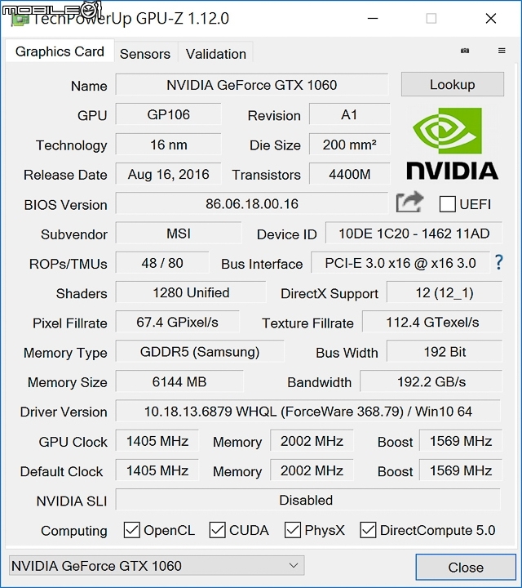Click the Memory Size field 6144 MB
Image resolution: width=522 pixels, height=588 pixels.
tap(179, 381)
